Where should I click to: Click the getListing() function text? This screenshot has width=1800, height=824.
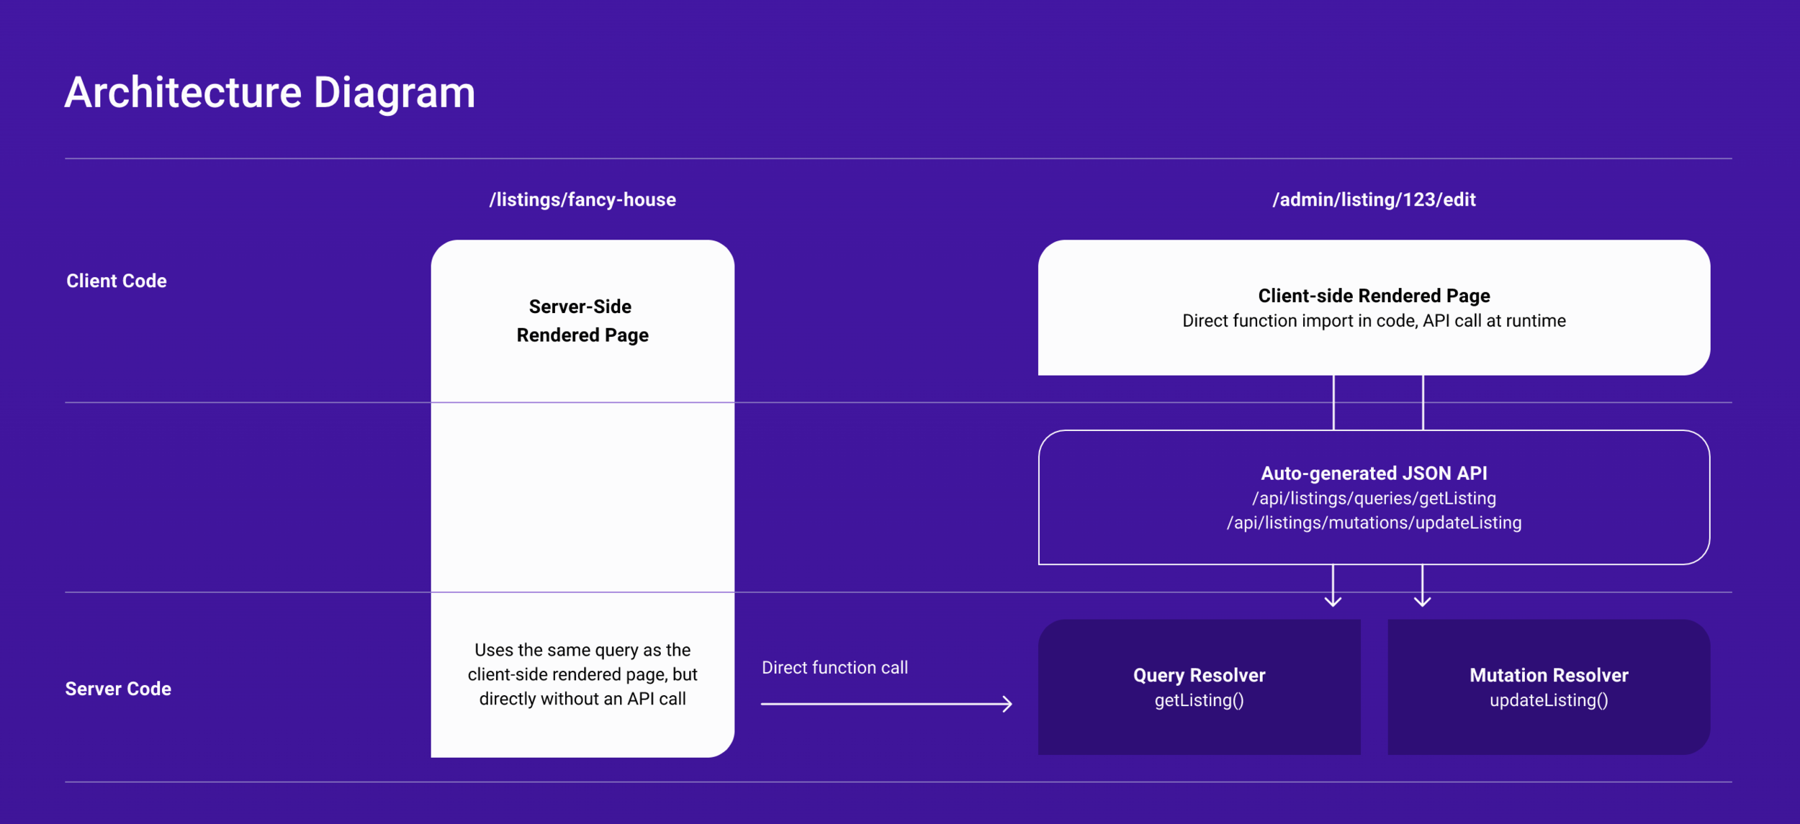1199,700
